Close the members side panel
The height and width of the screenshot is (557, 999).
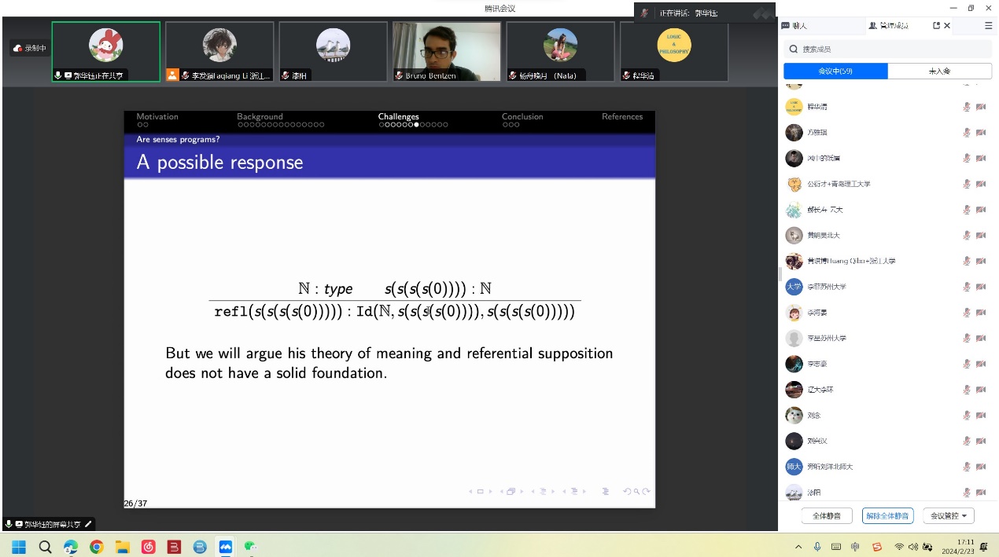point(947,26)
